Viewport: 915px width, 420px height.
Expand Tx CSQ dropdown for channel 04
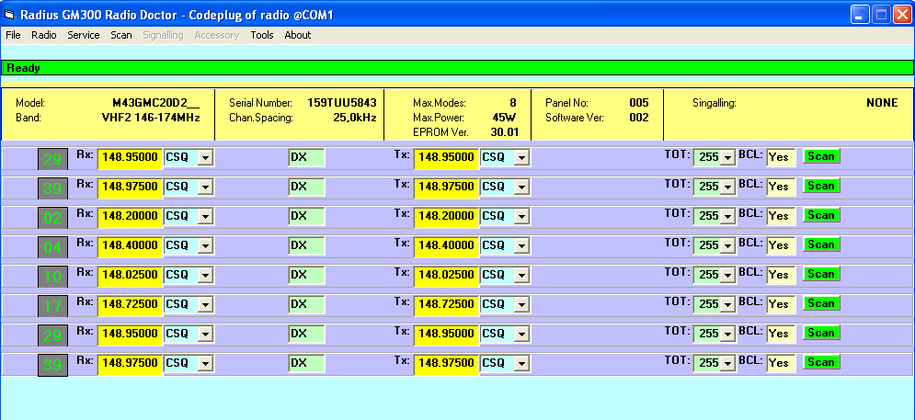(521, 245)
